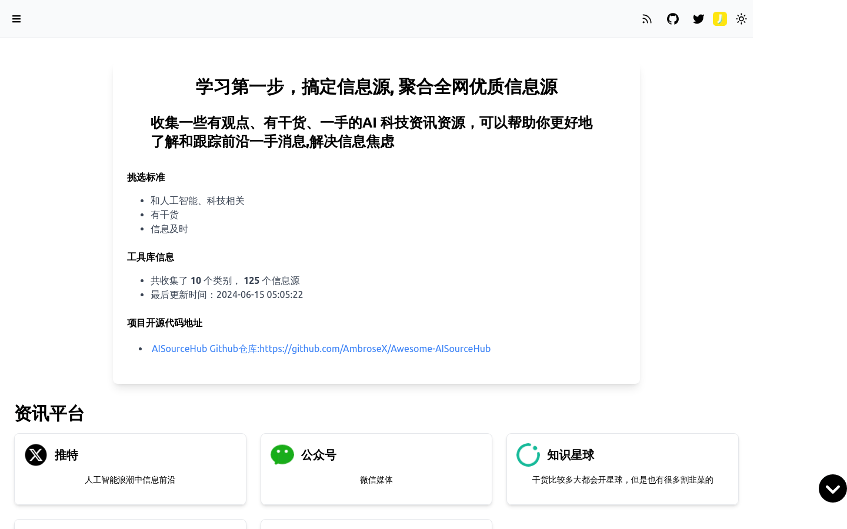847x529 pixels.
Task: Click the WeChat icon on 公众号 card
Action: [x=282, y=455]
